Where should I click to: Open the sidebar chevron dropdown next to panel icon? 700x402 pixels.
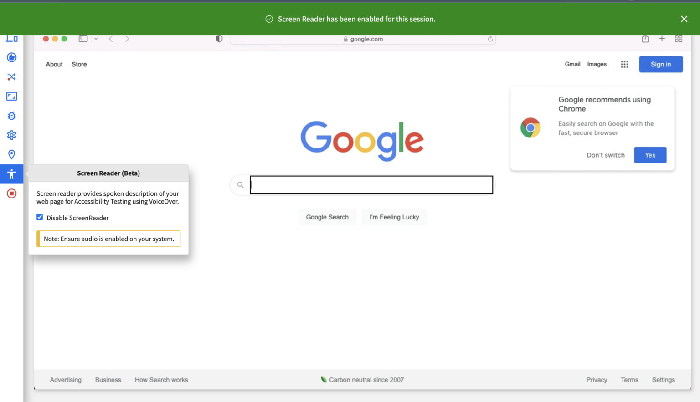[x=96, y=39]
